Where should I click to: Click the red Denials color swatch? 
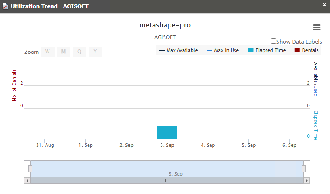297,50
